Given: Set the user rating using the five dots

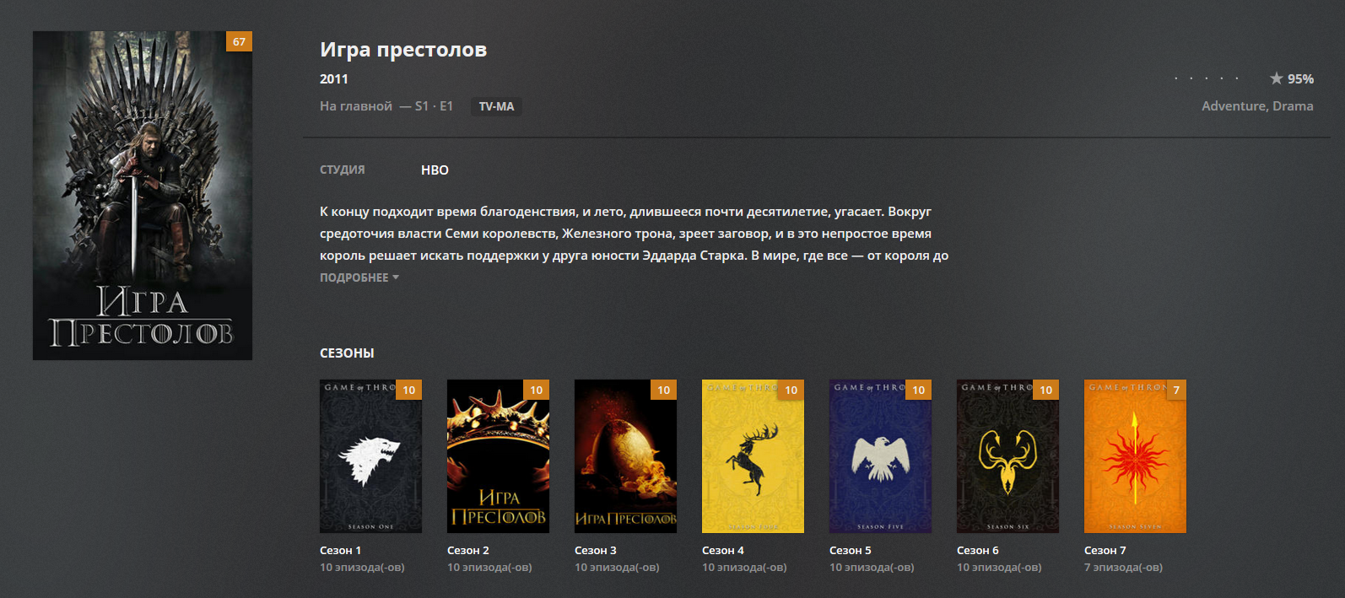Looking at the screenshot, I should point(1207,78).
